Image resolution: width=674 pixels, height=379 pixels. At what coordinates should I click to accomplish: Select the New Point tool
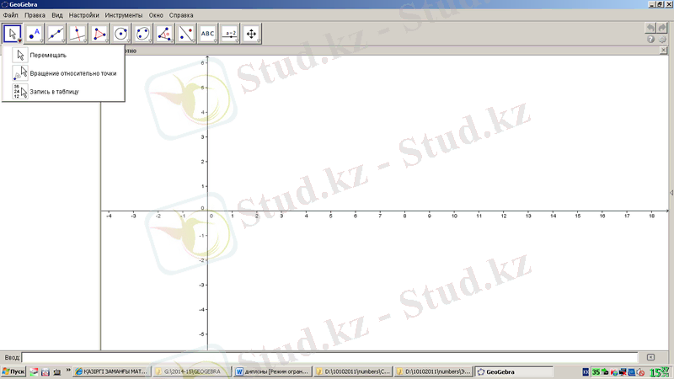click(34, 34)
